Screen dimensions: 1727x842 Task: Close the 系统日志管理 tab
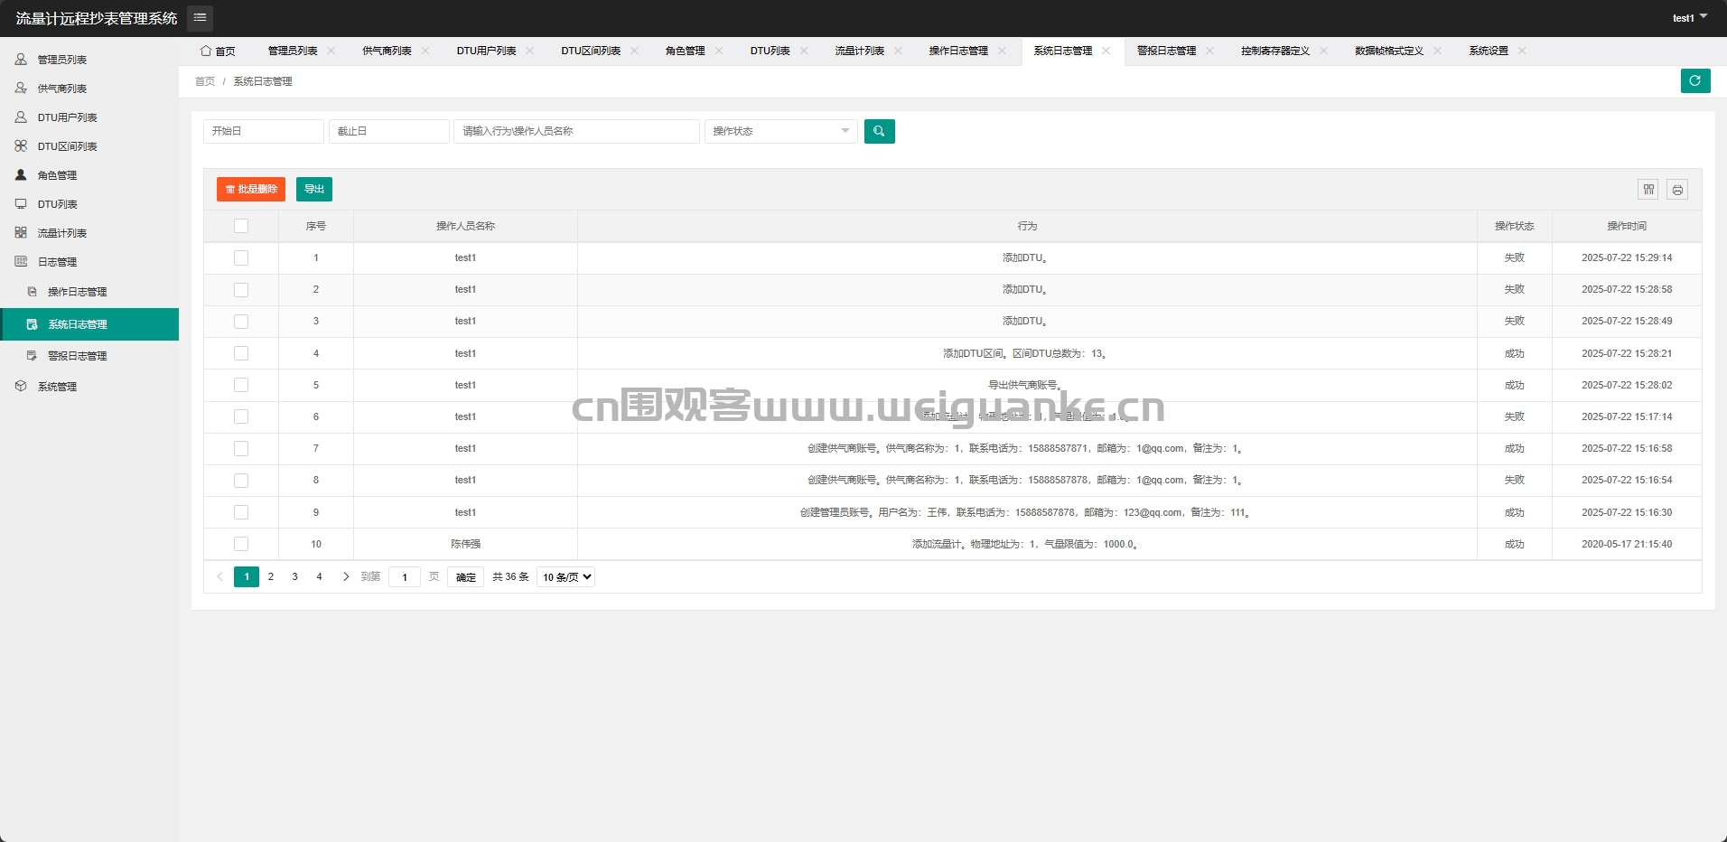[1106, 51]
